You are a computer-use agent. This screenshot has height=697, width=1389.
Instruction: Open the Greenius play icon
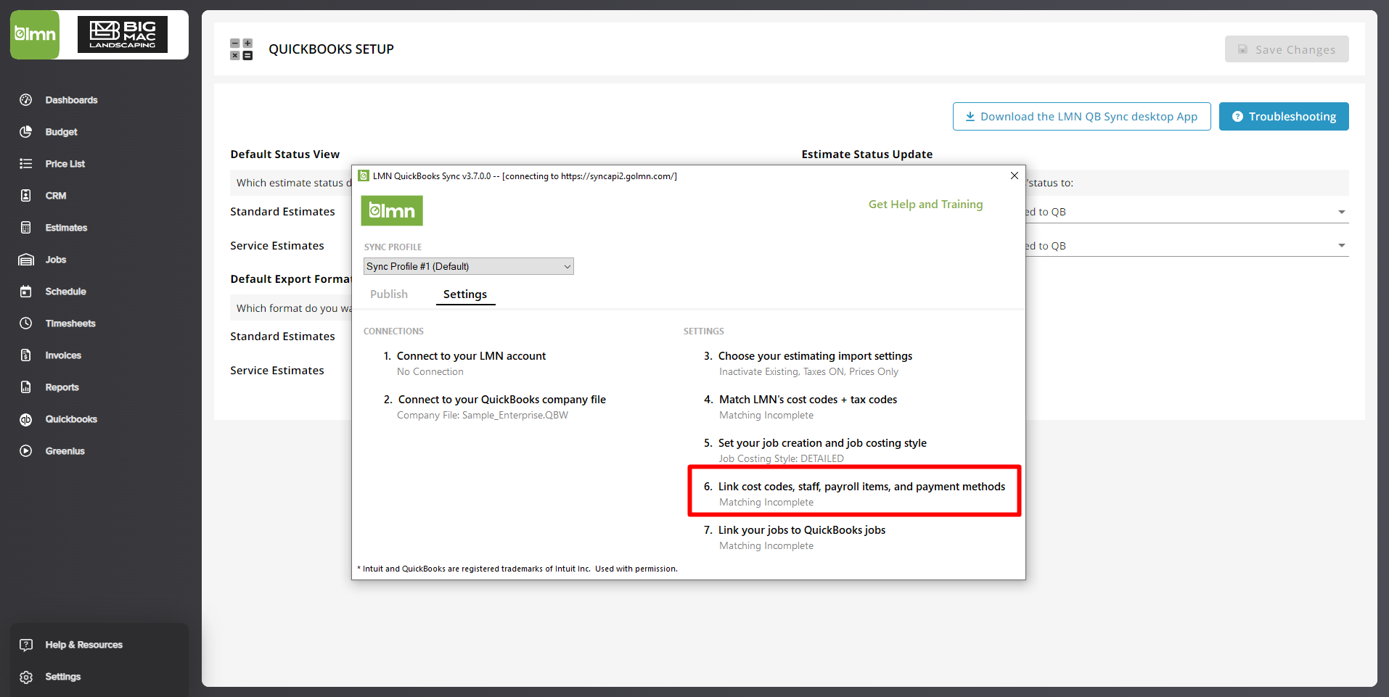coord(26,451)
